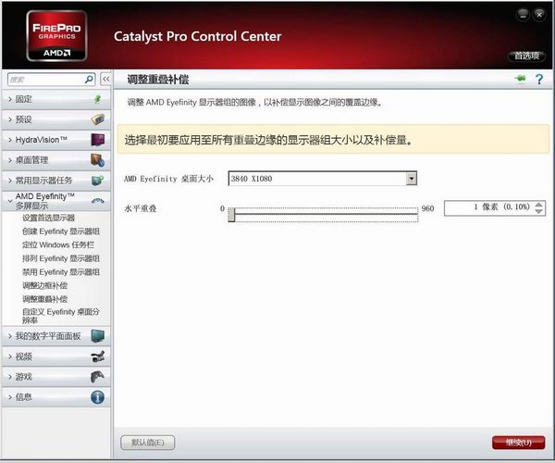
Task: Click the search magnifier icon
Action: pyautogui.click(x=89, y=80)
